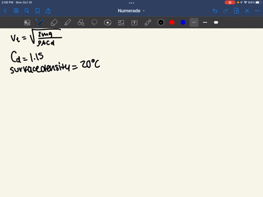Image resolution: width=263 pixels, height=197 pixels.
Task: Close the editing toolbar
Action: (x=247, y=11)
